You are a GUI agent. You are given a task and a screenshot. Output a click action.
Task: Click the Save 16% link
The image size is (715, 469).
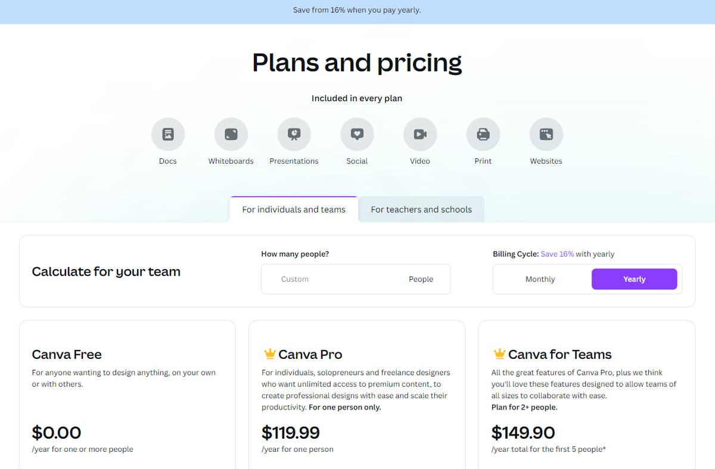557,254
